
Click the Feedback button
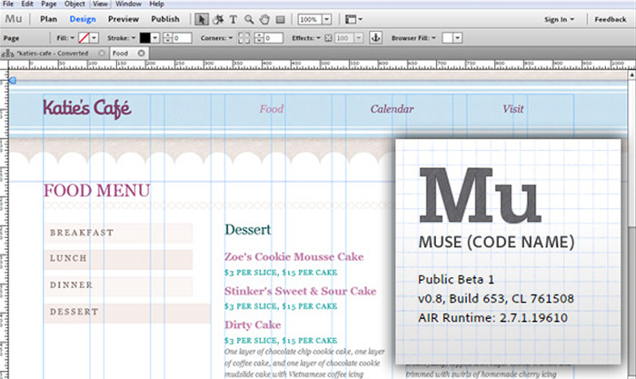click(x=611, y=19)
